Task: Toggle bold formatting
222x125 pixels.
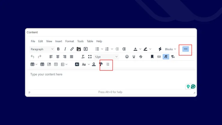Action: pyautogui.click(x=58, y=49)
